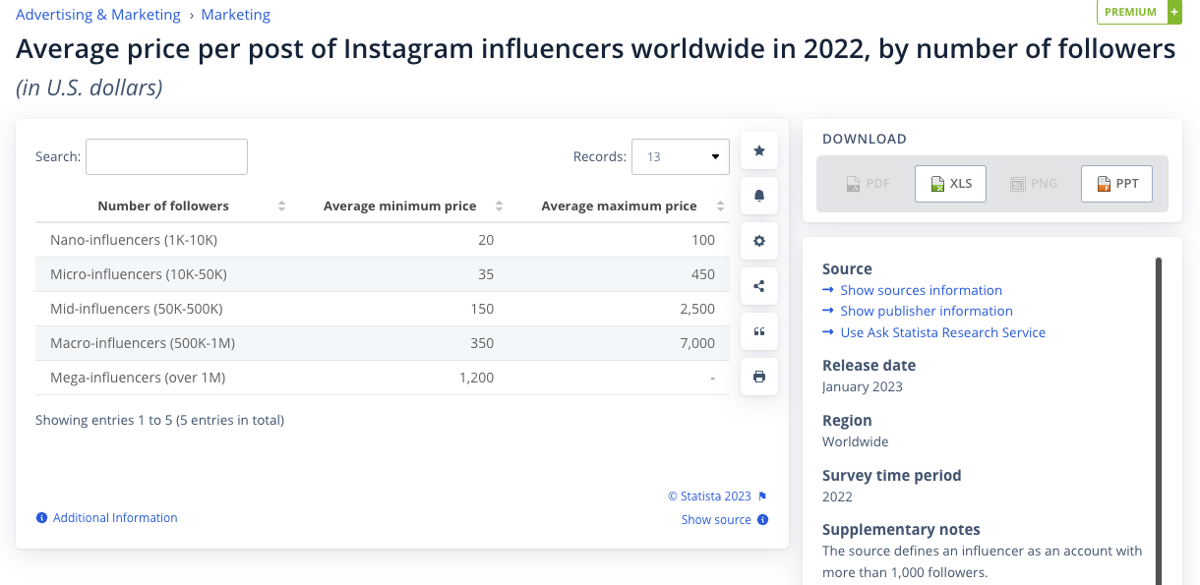The width and height of the screenshot is (1200, 585).
Task: Click the info icon beside Show source
Action: click(x=763, y=520)
